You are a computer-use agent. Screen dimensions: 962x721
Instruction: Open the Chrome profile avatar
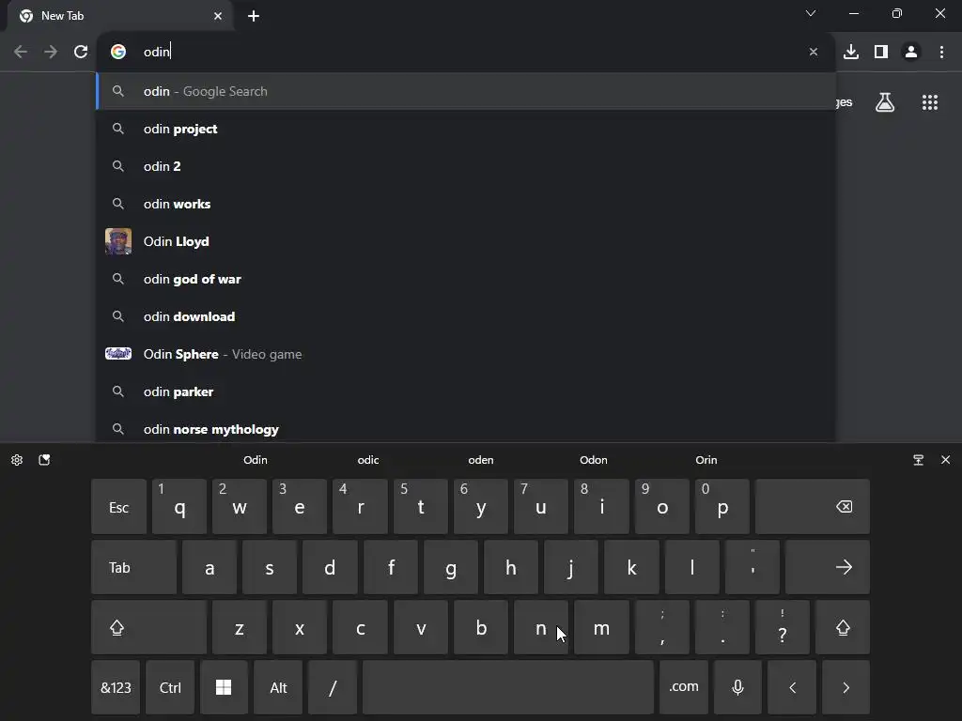[911, 52]
